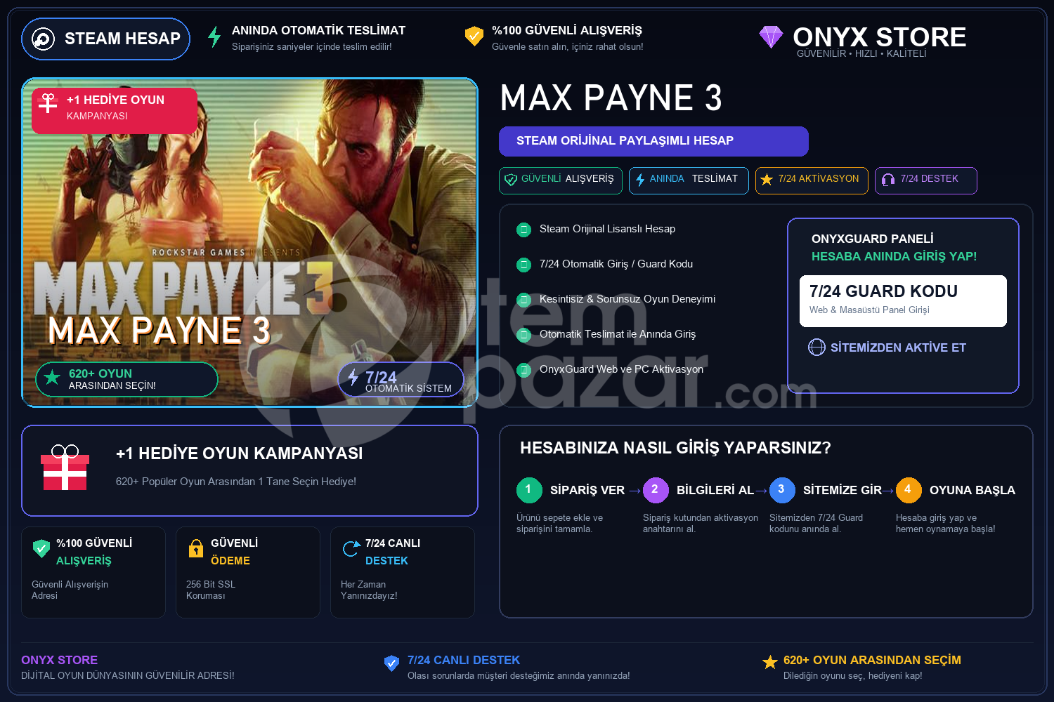The width and height of the screenshot is (1054, 702).
Task: Select the 7/24 Destek tag
Action: 926,180
